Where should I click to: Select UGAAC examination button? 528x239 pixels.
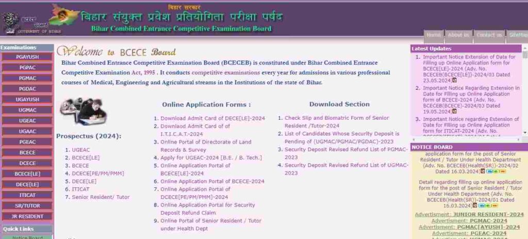click(27, 132)
